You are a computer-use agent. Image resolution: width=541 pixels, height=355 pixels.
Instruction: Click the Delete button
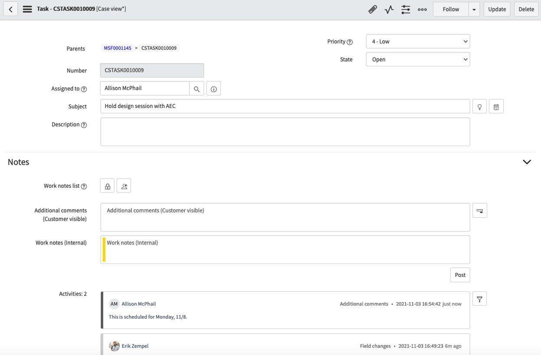coord(526,9)
